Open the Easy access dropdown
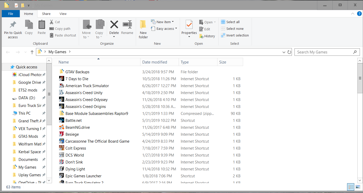The width and height of the screenshot is (363, 193). pos(164,29)
